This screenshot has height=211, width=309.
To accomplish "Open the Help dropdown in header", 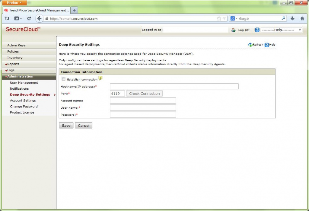I will pos(281,30).
